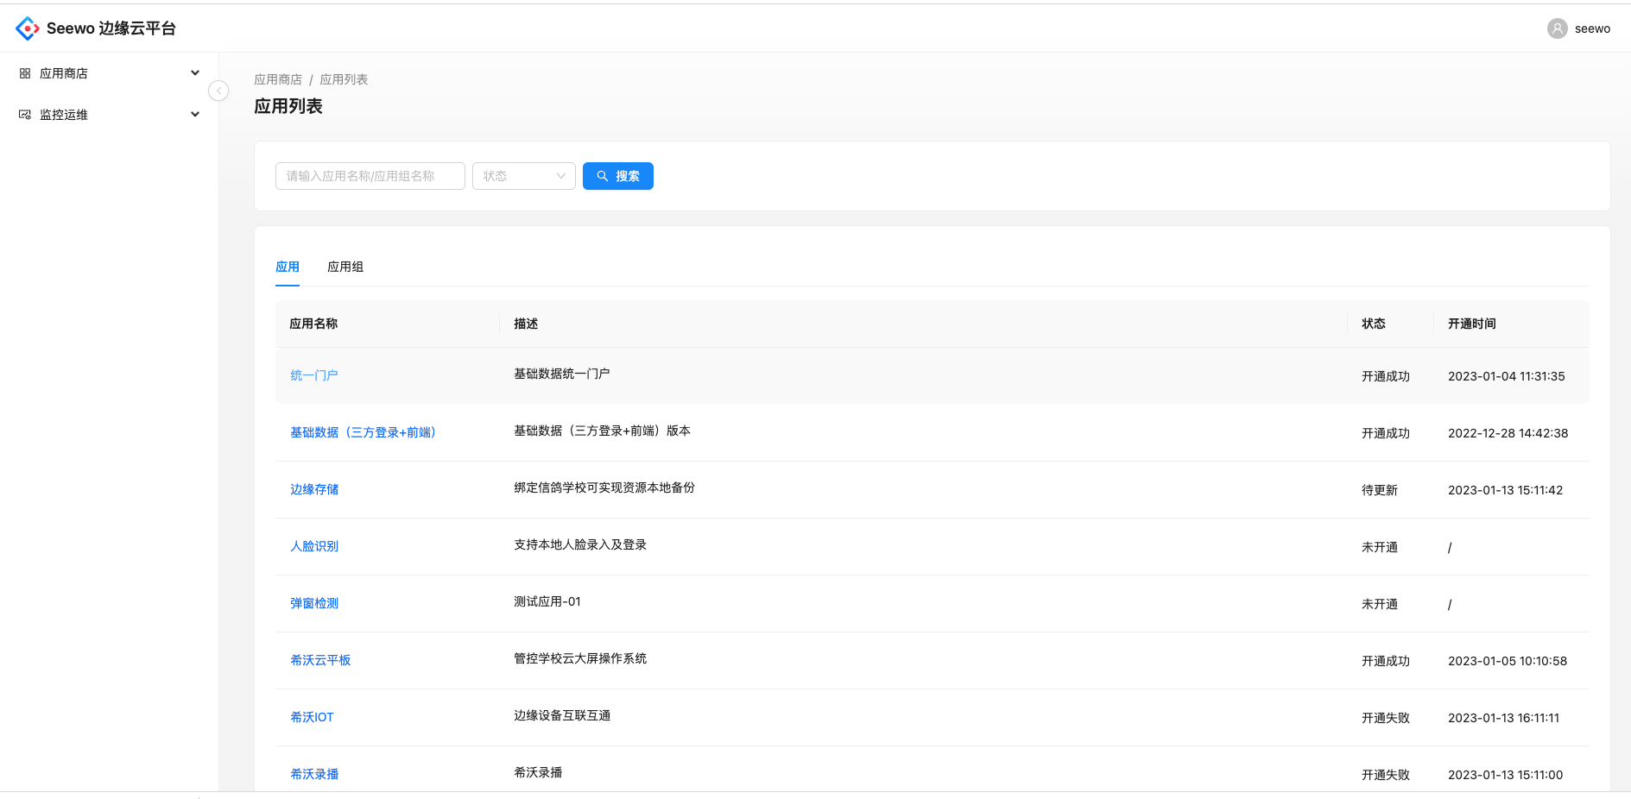Click the 监控运维 monitor icon in sidebar
Screen dimensions: 1631x799
pos(25,115)
